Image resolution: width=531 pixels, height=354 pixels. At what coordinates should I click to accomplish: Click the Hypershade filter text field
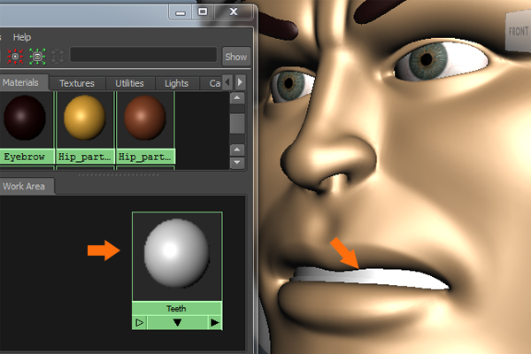(143, 55)
